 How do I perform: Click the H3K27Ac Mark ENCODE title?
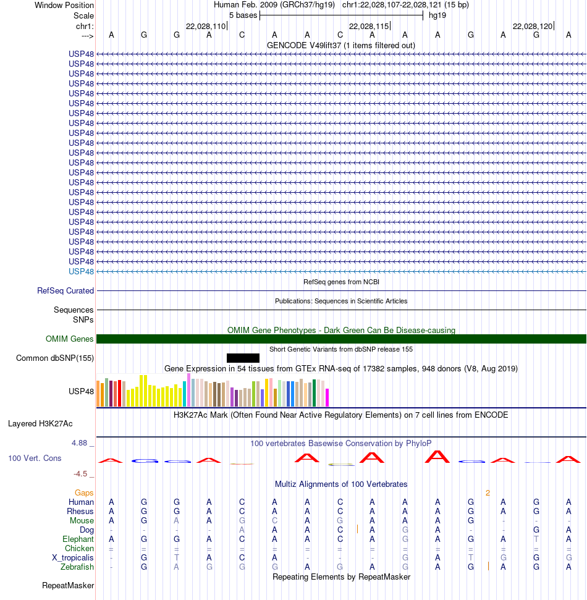[341, 415]
